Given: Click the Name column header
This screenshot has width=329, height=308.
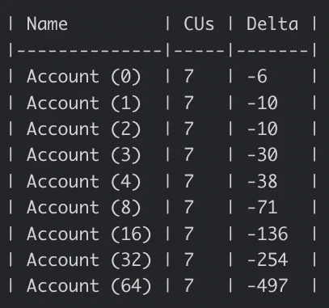Looking at the screenshot, I should [47, 24].
